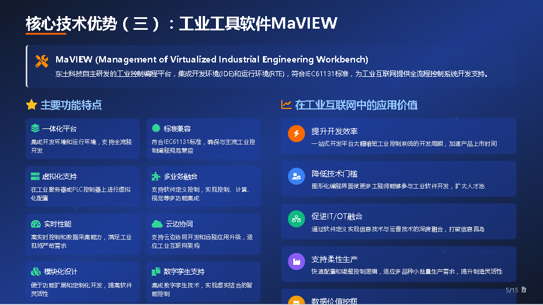Image resolution: width=543 pixels, height=305 pixels.
Task: Click the 在工业互联网中的应用价值 heading
Action: (x=356, y=105)
